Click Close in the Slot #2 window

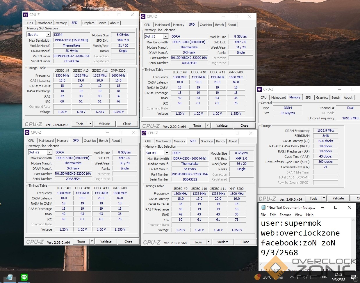tap(128, 241)
